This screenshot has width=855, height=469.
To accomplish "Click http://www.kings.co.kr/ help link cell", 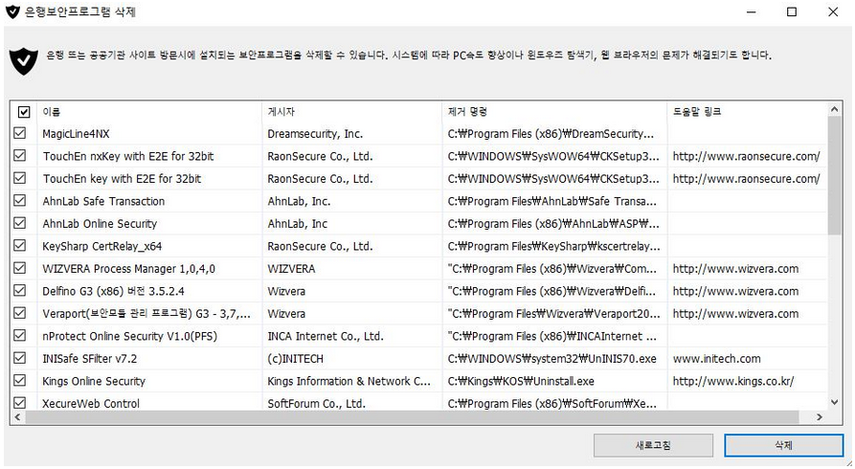I will [732, 381].
